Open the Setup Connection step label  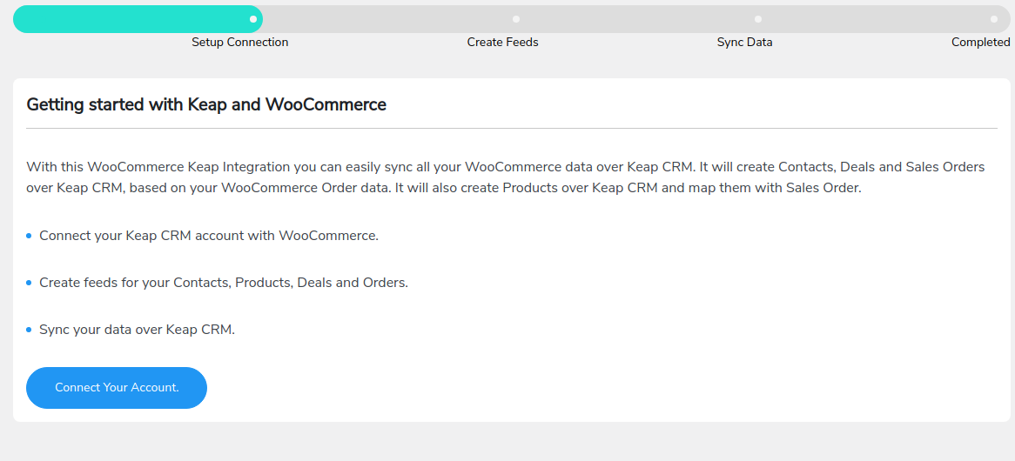240,42
